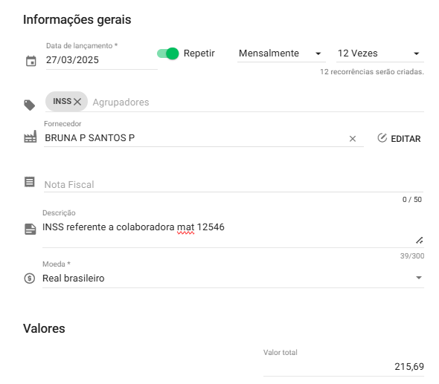Click the receipt icon beside Nota Fiscal
This screenshot has height=384, width=439.
pyautogui.click(x=30, y=182)
